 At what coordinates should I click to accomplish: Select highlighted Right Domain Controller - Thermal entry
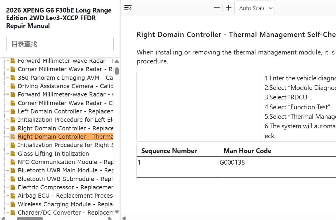65,137
